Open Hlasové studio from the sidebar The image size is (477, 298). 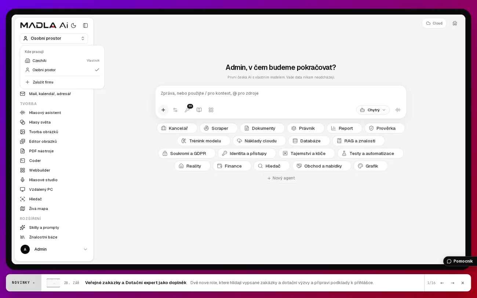tap(54, 180)
